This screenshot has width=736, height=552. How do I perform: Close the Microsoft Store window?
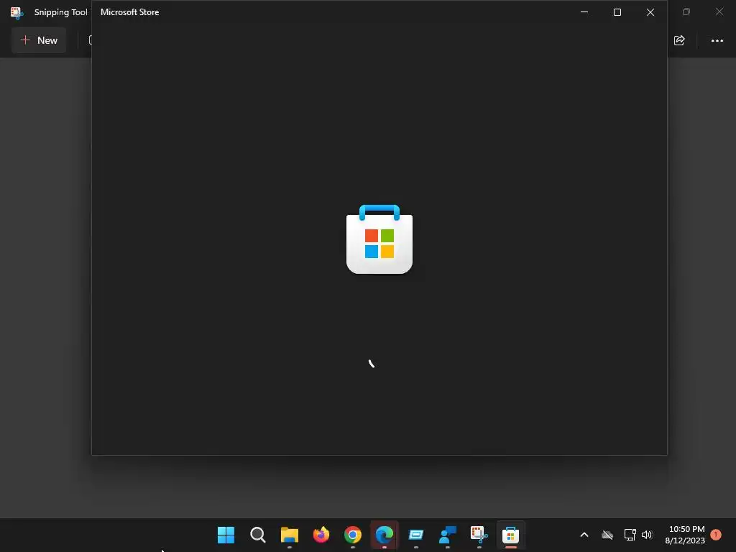tap(650, 12)
